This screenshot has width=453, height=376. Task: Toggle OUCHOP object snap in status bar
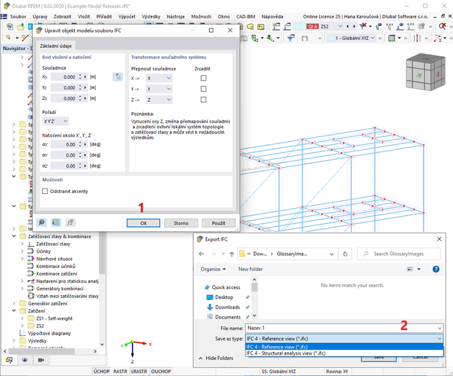(161, 371)
